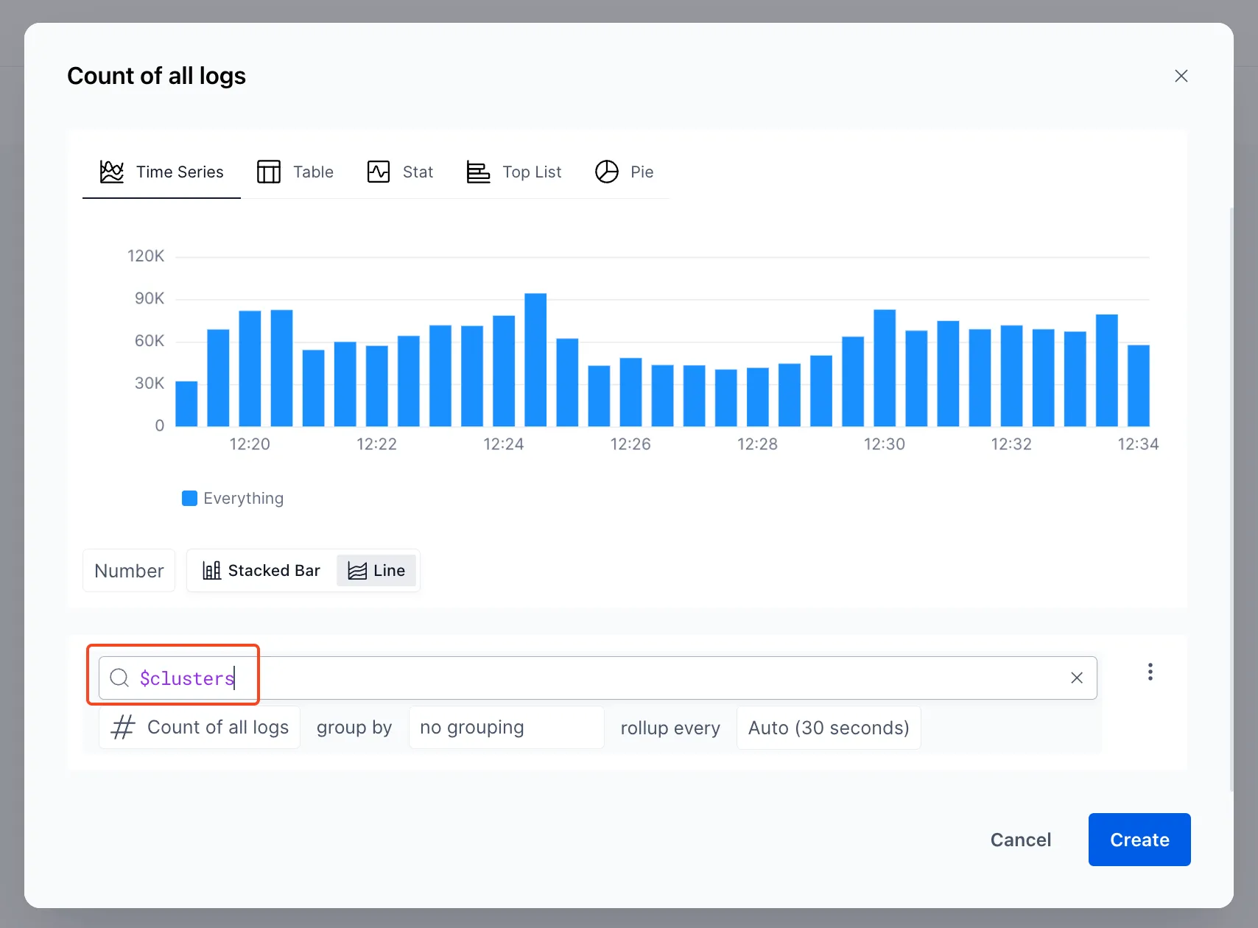Screen dimensions: 1258x928
Task: Click the Top List icon
Action: [x=478, y=172]
